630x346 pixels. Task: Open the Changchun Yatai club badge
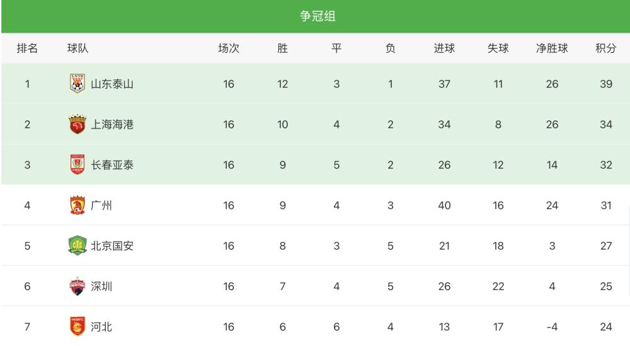[77, 164]
